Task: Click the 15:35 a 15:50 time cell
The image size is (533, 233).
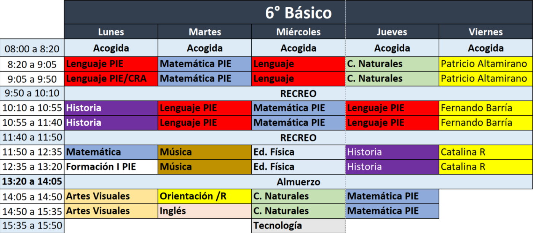Action: tap(32, 225)
